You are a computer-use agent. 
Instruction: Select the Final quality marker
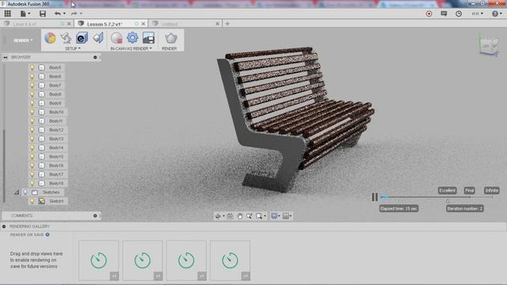470,190
